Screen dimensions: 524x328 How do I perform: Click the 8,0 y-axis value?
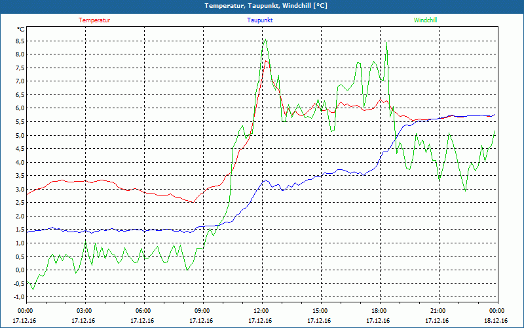pos(20,54)
